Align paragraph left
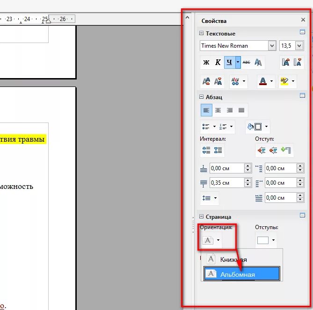Image resolution: width=313 pixels, height=310 pixels. point(206,110)
